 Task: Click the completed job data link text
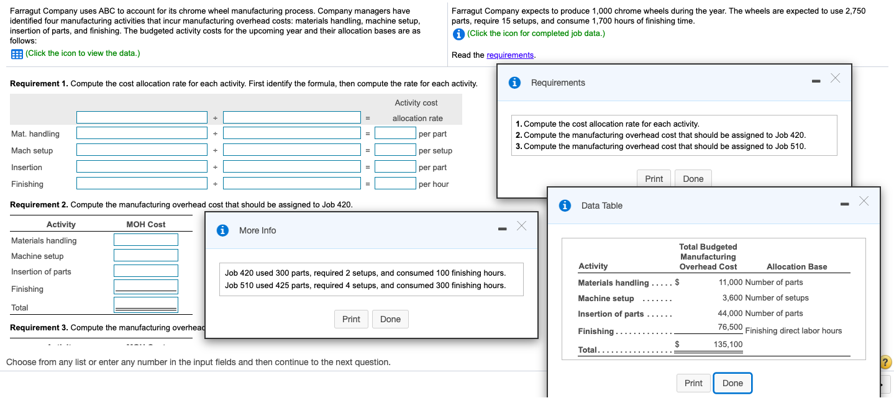click(x=536, y=34)
